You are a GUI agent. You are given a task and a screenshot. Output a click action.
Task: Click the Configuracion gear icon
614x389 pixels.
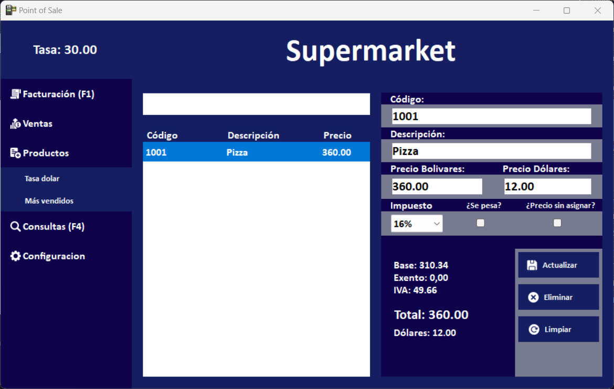[x=16, y=256]
